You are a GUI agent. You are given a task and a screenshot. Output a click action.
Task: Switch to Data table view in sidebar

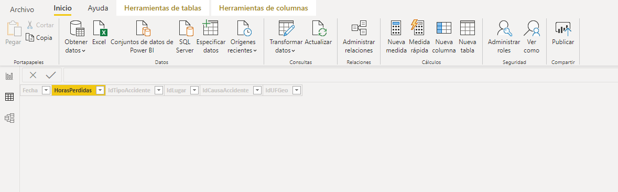9,97
